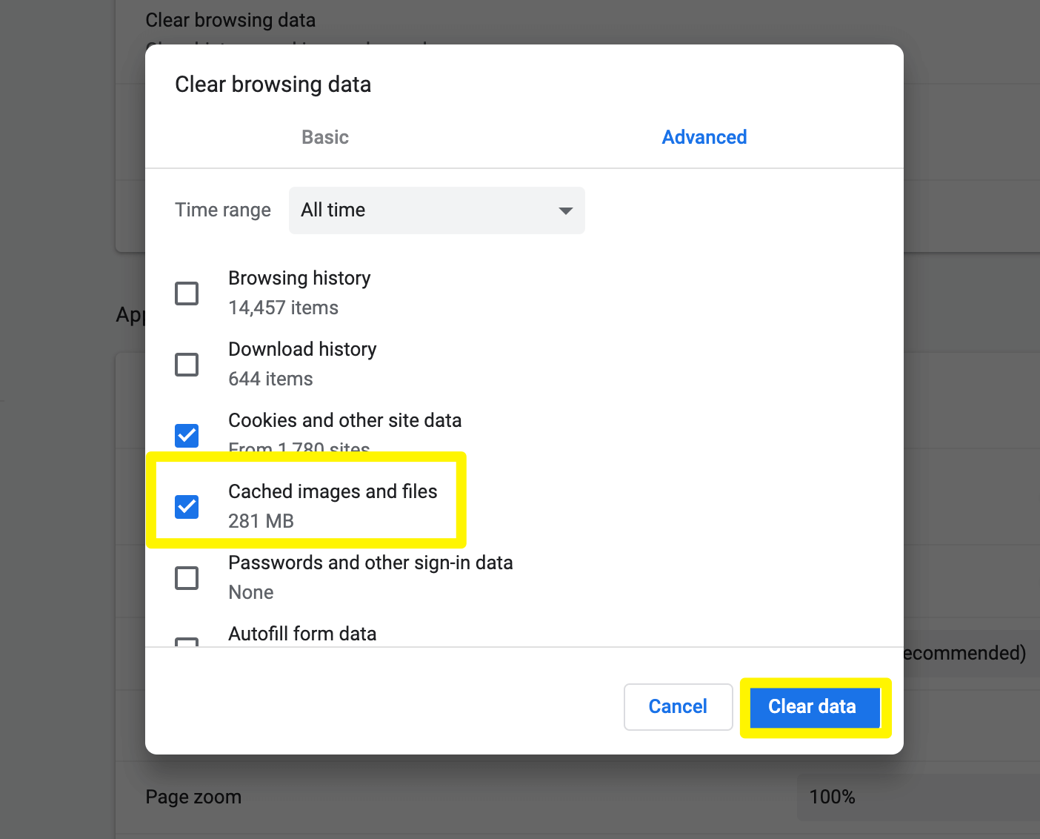
Task: Enable the Browsing history checkbox
Action: point(187,294)
